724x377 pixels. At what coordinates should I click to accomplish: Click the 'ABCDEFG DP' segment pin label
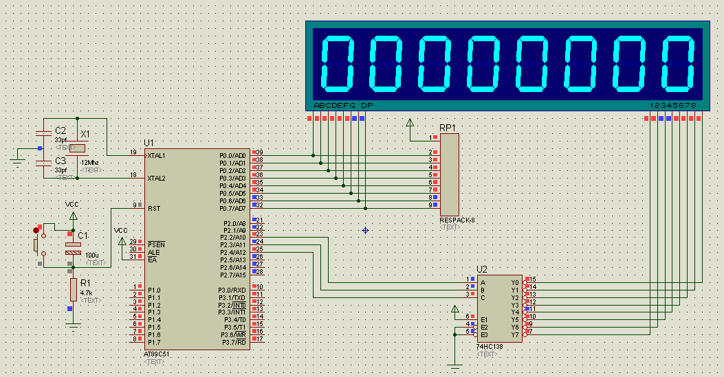(343, 106)
